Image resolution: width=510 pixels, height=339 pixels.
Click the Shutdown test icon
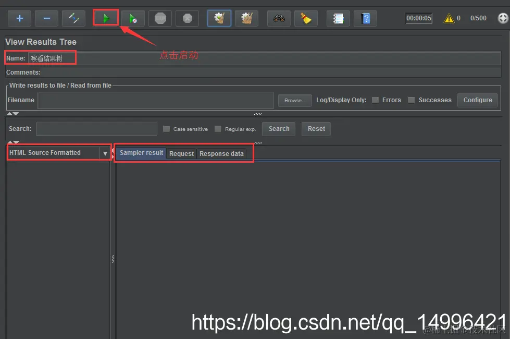pyautogui.click(x=187, y=18)
